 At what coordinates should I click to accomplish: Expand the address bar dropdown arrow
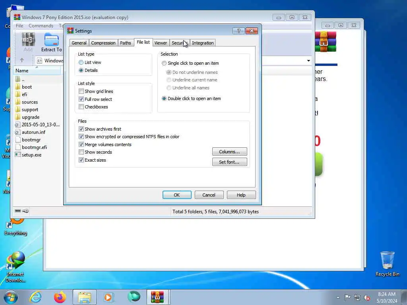(308, 60)
